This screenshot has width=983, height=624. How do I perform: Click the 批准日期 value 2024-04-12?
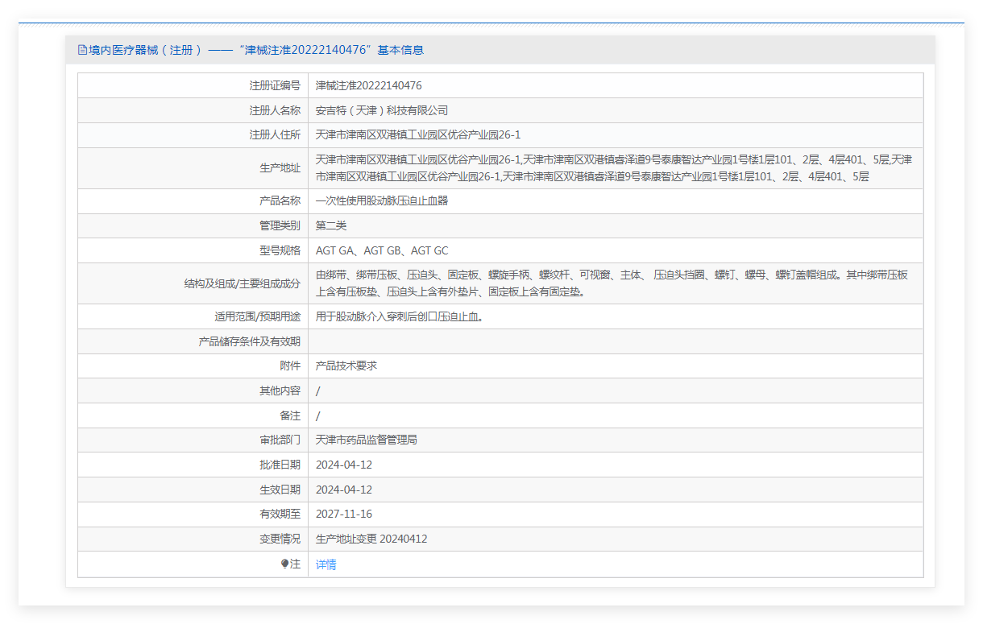(344, 465)
